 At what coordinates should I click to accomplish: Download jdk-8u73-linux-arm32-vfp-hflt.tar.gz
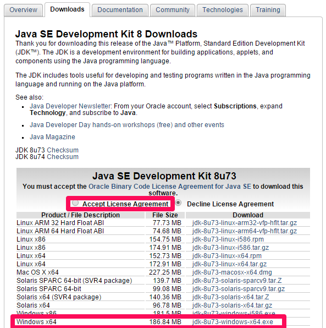245,223
